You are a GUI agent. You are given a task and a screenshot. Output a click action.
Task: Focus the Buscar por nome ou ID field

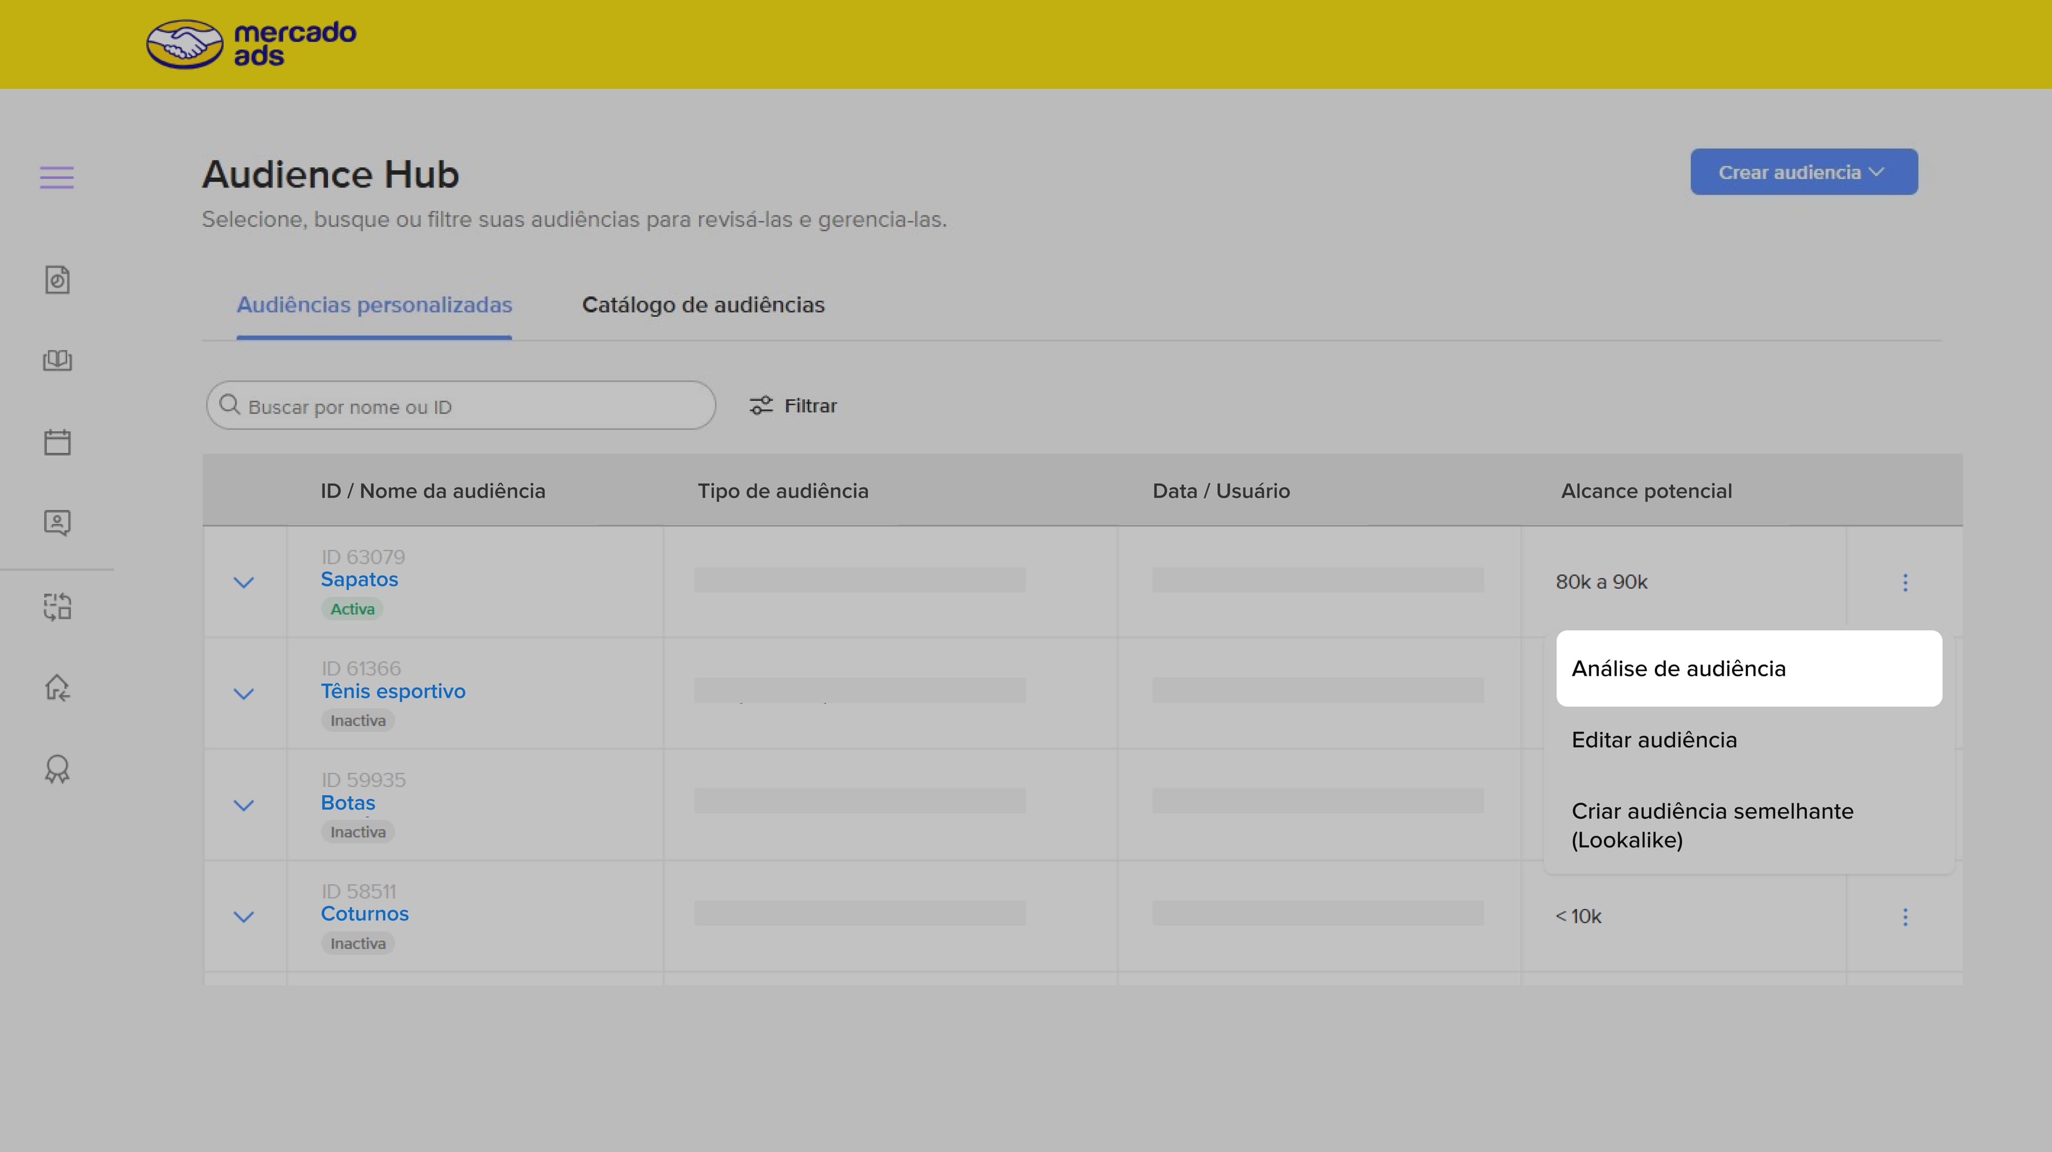point(461,406)
